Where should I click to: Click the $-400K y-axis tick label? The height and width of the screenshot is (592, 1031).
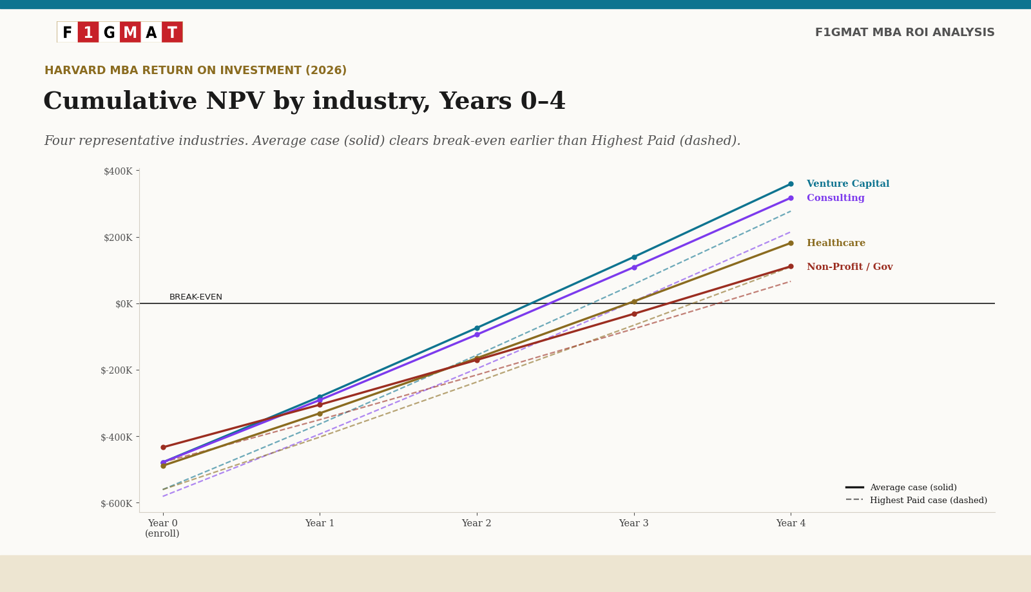[x=117, y=437]
